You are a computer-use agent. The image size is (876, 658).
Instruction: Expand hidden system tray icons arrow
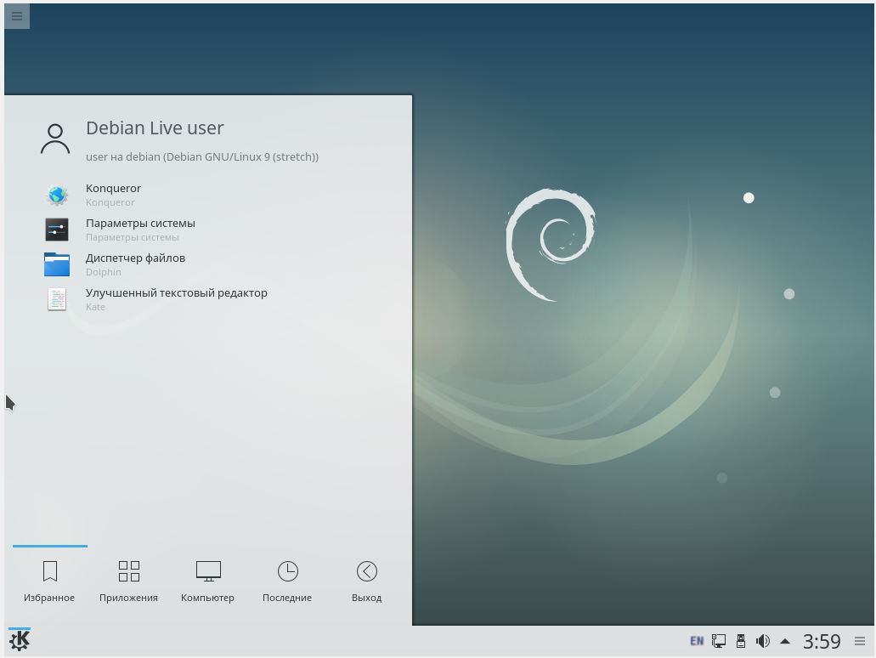click(x=785, y=641)
